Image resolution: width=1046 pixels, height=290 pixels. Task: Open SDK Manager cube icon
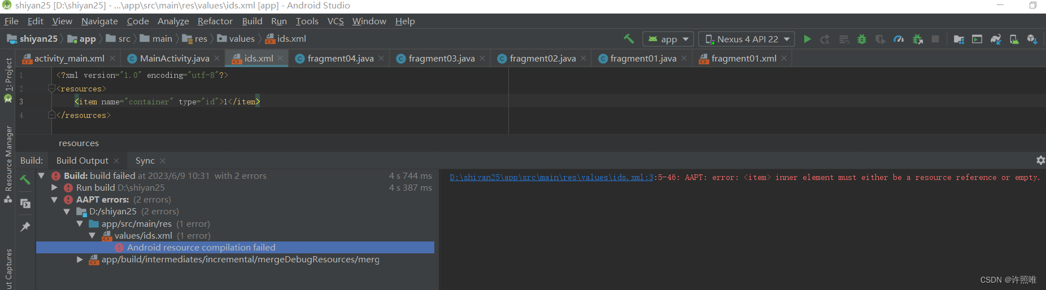(x=1032, y=39)
